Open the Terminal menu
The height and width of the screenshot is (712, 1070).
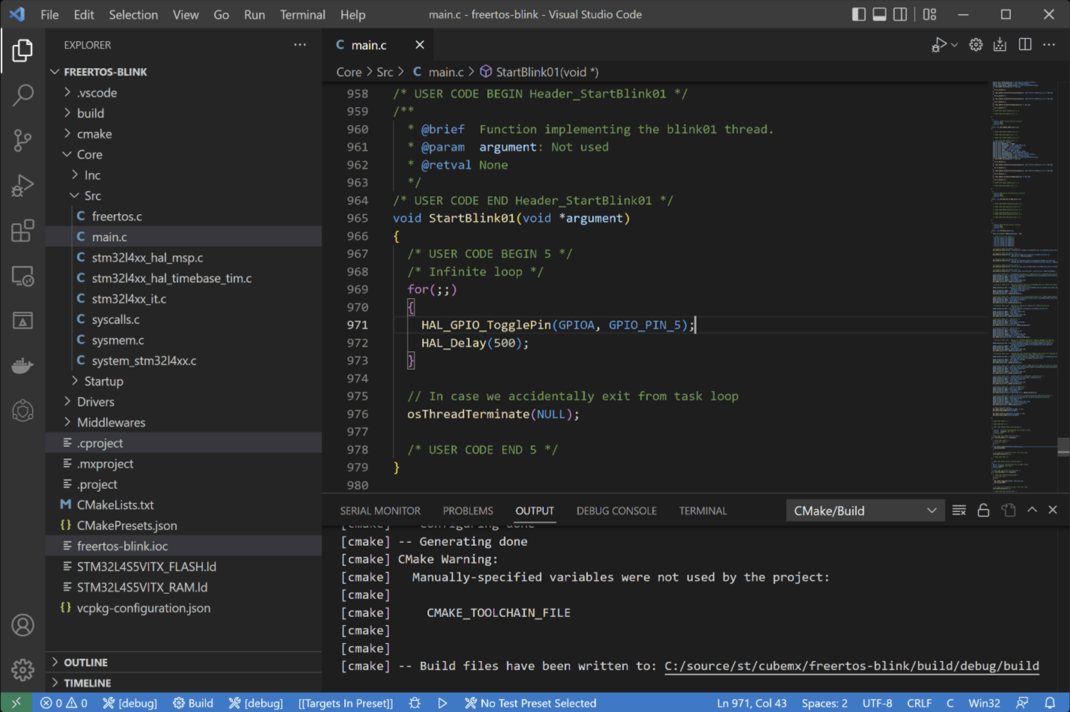302,14
